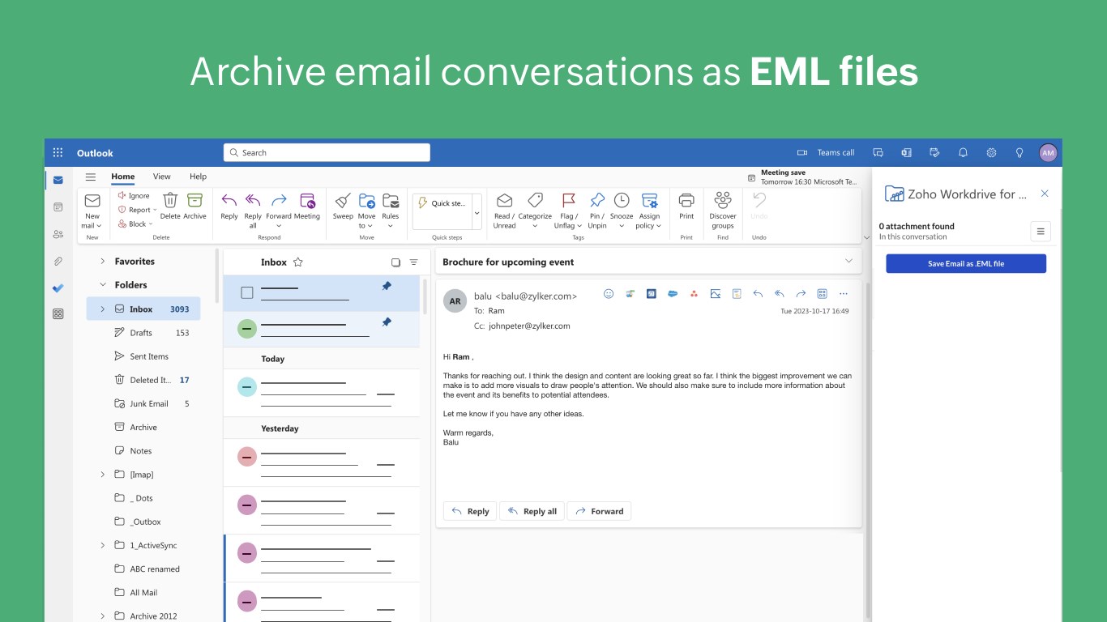Expand the Inbox folder subtree
This screenshot has height=622, width=1107.
(103, 309)
